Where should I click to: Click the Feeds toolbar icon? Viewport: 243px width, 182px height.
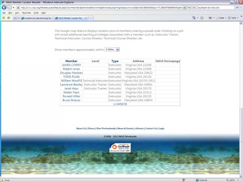(x=202, y=18)
